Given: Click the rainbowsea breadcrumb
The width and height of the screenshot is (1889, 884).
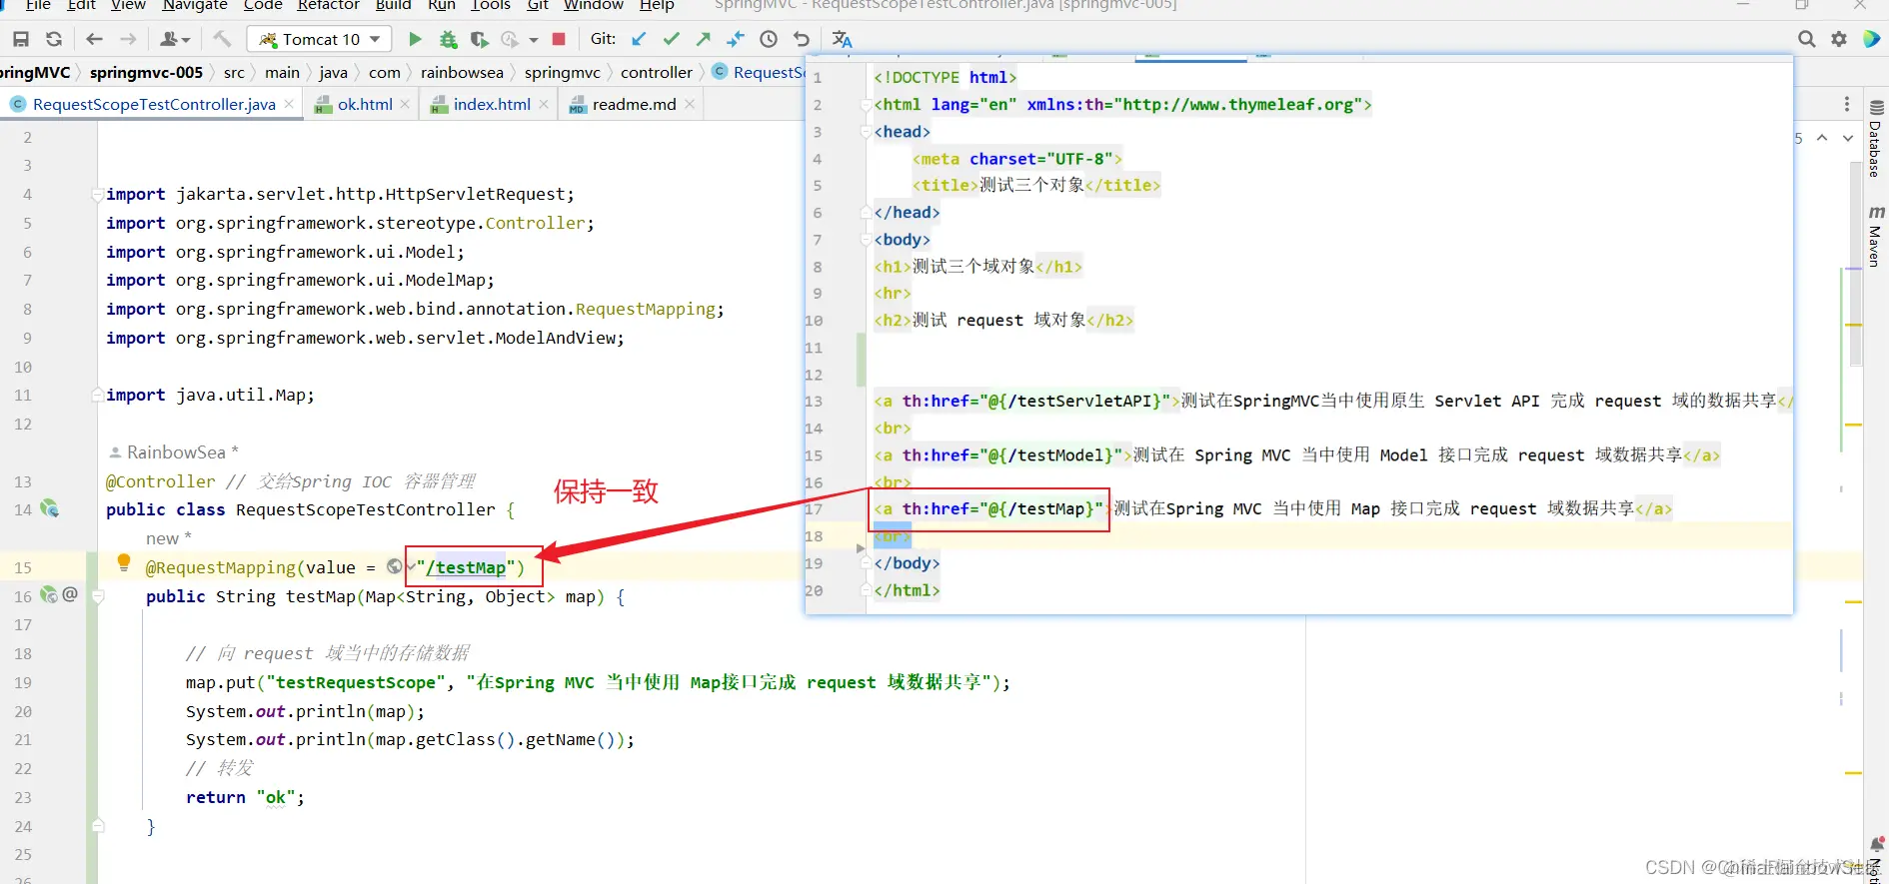Looking at the screenshot, I should 462,72.
